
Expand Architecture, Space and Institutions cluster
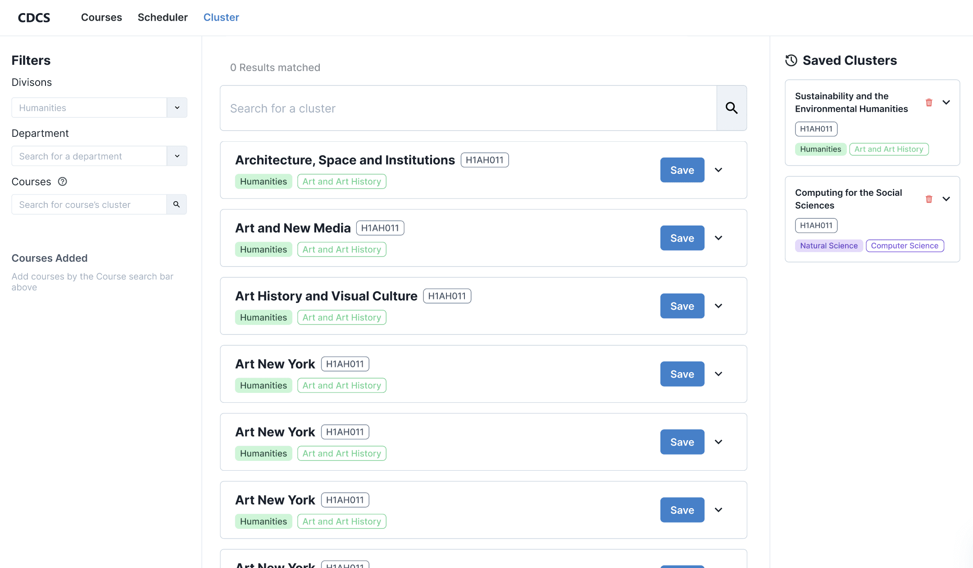(x=718, y=170)
